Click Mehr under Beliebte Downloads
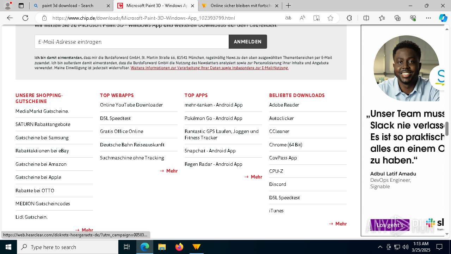Image resolution: width=451 pixels, height=254 pixels. [338, 224]
